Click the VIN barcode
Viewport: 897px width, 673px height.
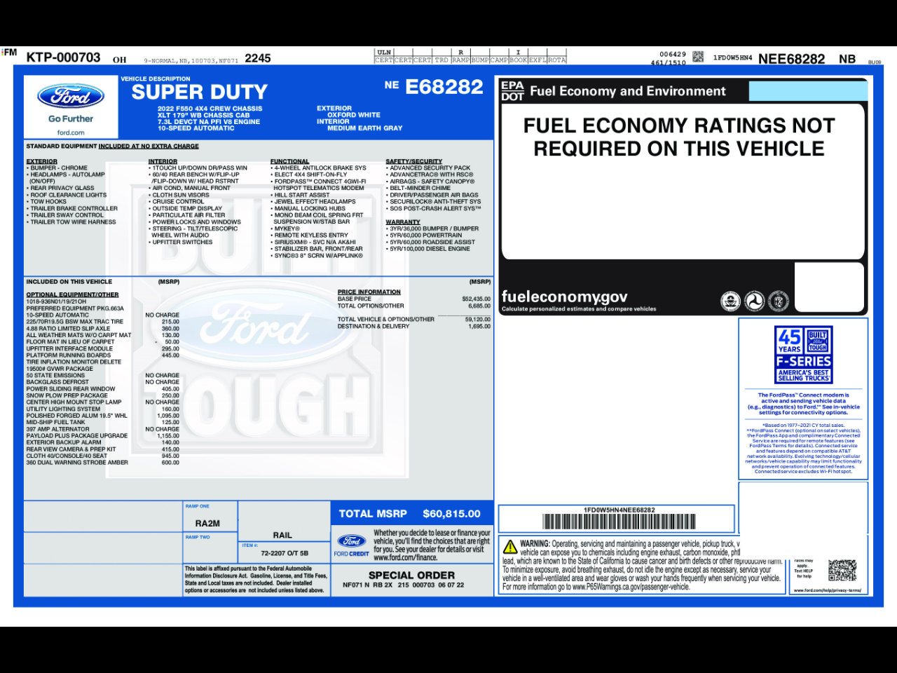(619, 522)
